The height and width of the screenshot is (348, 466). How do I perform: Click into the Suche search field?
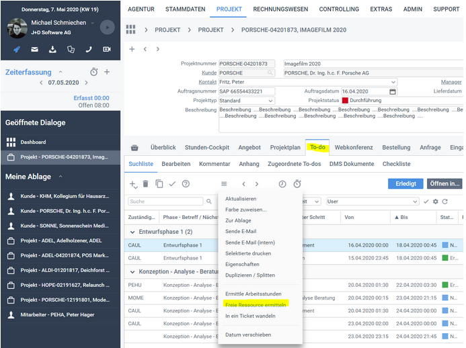(x=165, y=202)
